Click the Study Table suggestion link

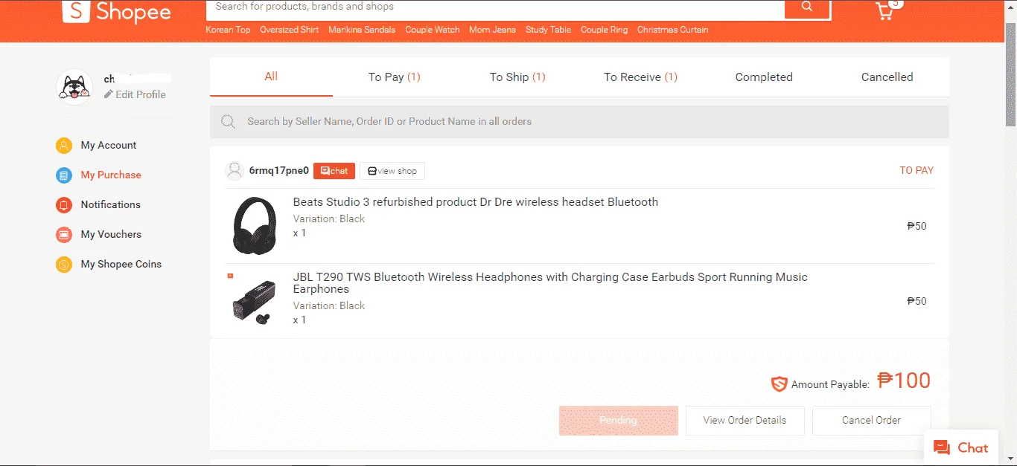point(548,30)
